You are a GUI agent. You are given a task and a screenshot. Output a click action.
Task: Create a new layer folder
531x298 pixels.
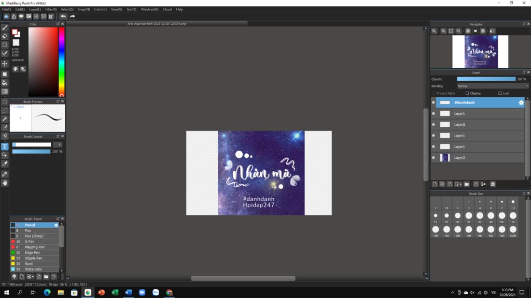point(467,184)
